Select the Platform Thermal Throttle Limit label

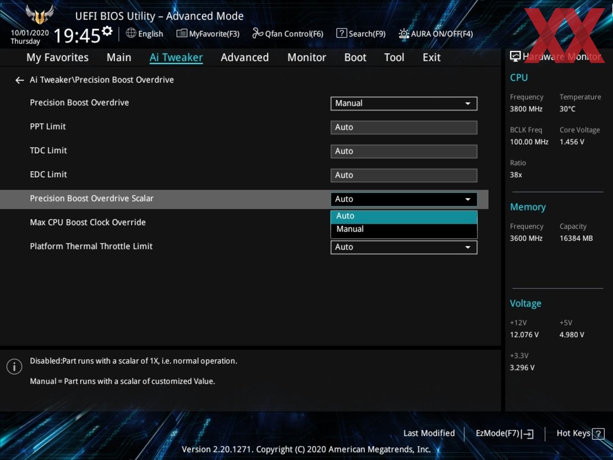[91, 247]
